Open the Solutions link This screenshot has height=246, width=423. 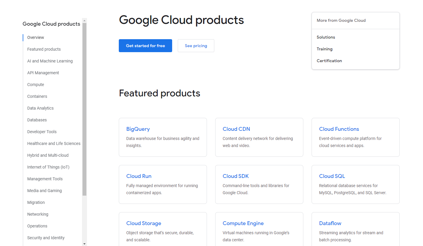coord(326,37)
